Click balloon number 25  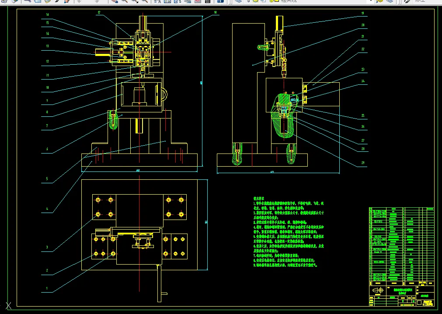(x=363, y=115)
